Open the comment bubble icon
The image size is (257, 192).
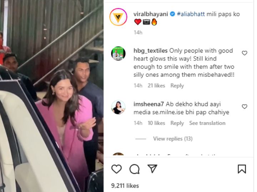point(135,169)
